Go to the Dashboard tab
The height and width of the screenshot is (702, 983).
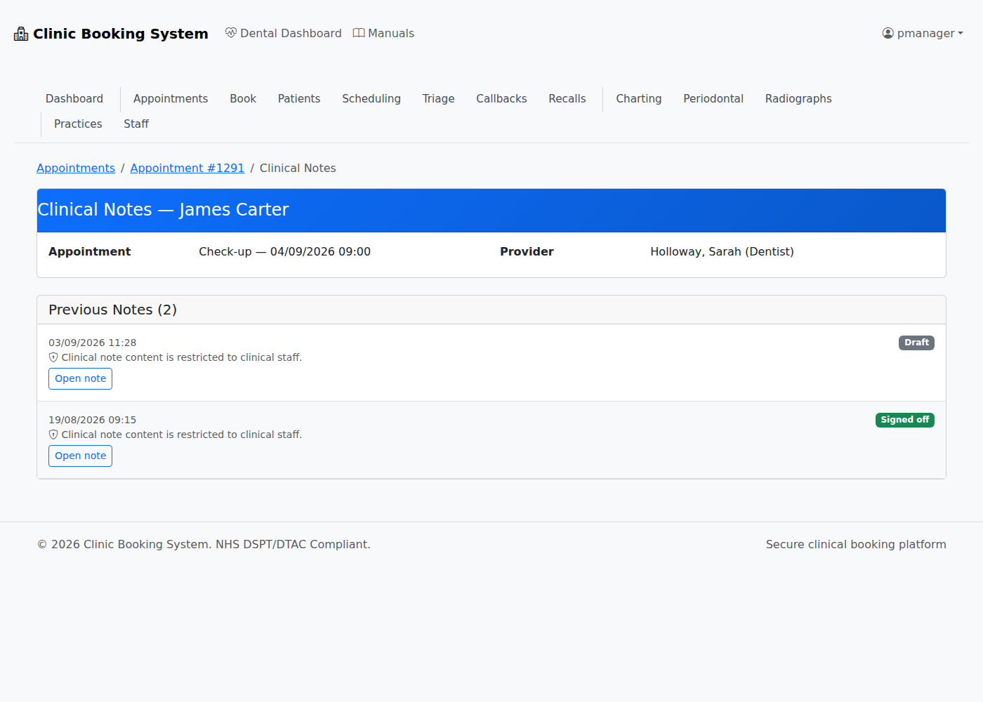pyautogui.click(x=74, y=98)
